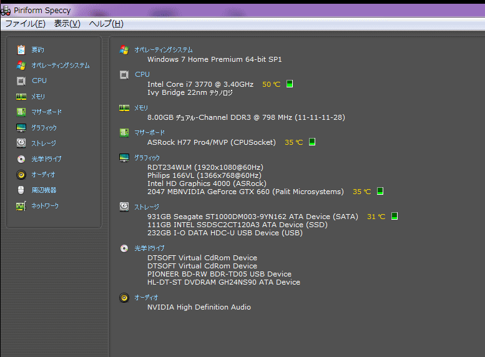Click the PIONEER BD-RW BDR-TD05 line
Screen dimensions: 485x357
(x=219, y=274)
